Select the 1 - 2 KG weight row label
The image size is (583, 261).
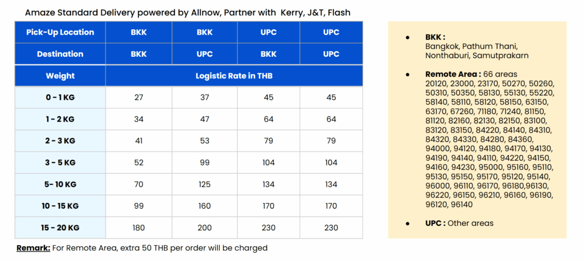60,119
